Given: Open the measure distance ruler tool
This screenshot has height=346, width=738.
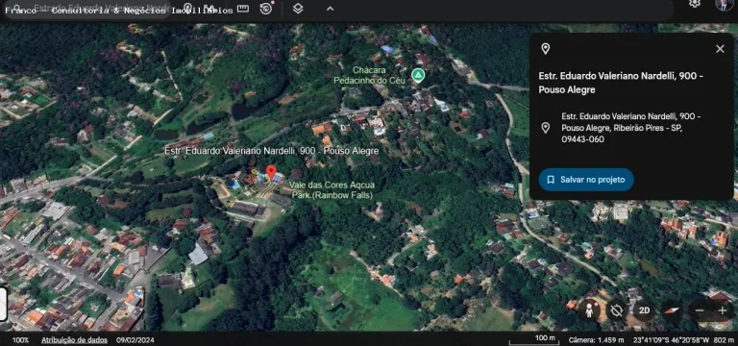Looking at the screenshot, I should (x=243, y=9).
